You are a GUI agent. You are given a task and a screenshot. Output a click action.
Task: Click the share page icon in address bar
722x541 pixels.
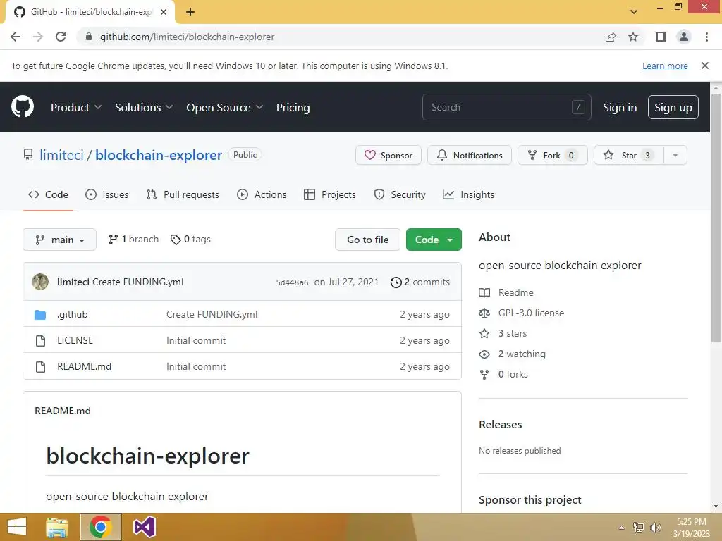[611, 37]
